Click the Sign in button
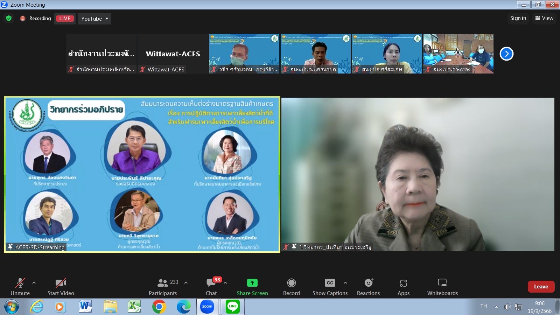560x315 pixels. [518, 18]
